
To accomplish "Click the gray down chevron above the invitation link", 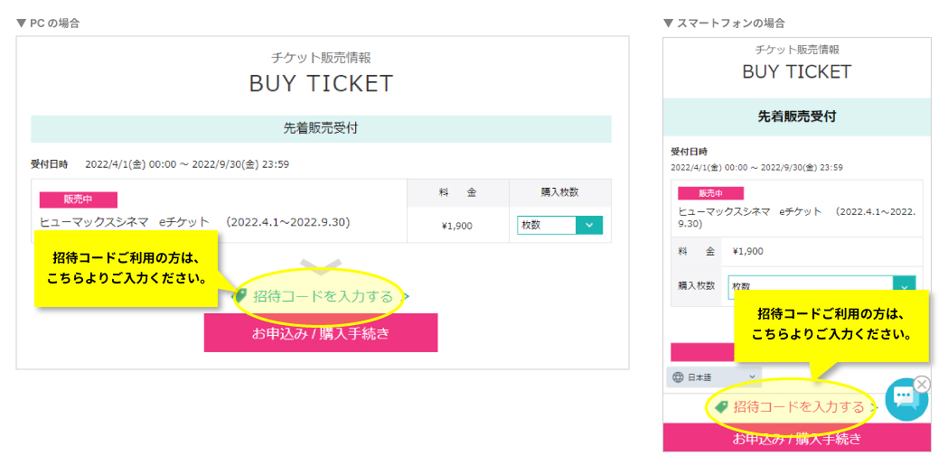I will click(321, 265).
